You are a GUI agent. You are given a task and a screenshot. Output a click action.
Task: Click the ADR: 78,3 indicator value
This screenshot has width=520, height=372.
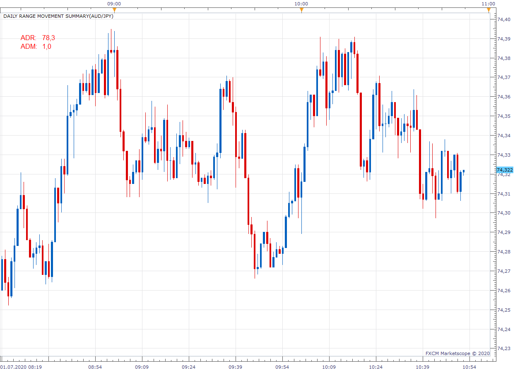point(38,38)
